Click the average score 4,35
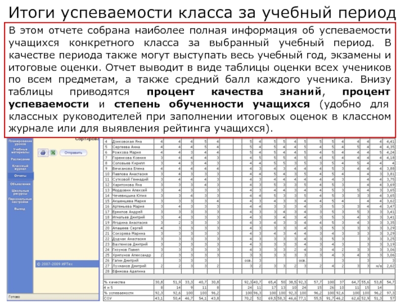The width and height of the screenshot is (405, 304). click(390, 147)
